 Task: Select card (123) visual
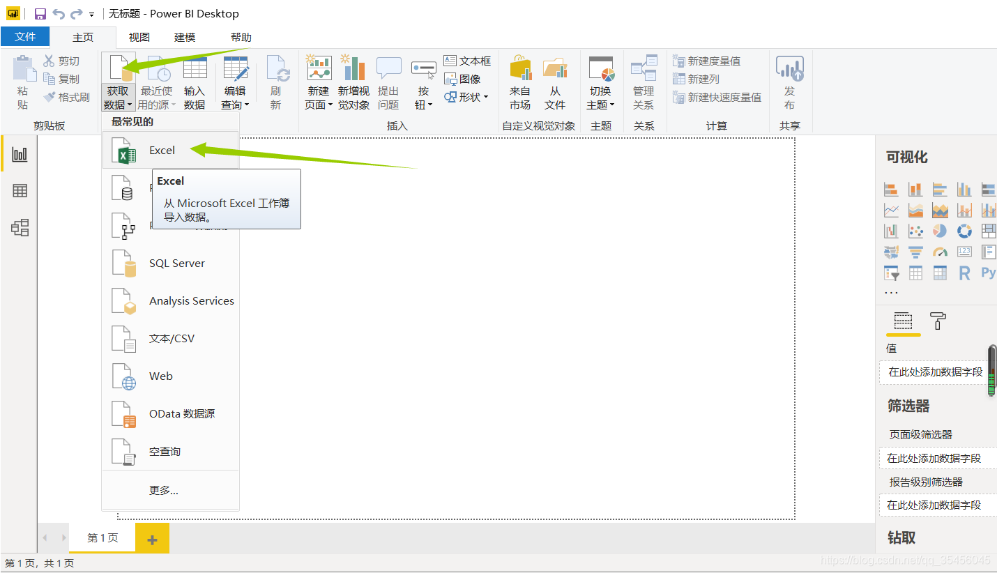point(964,252)
